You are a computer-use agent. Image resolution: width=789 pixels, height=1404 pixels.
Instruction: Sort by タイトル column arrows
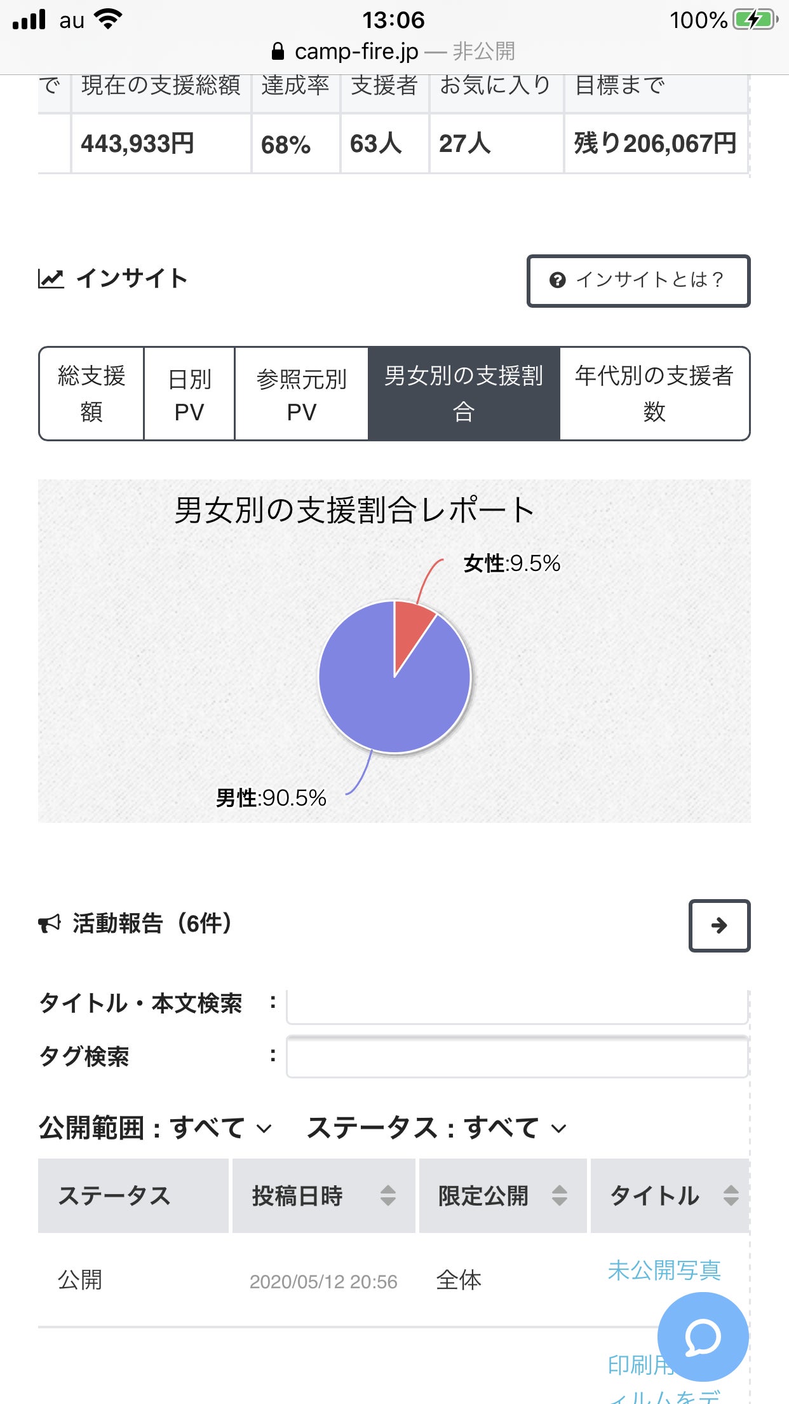731,1195
